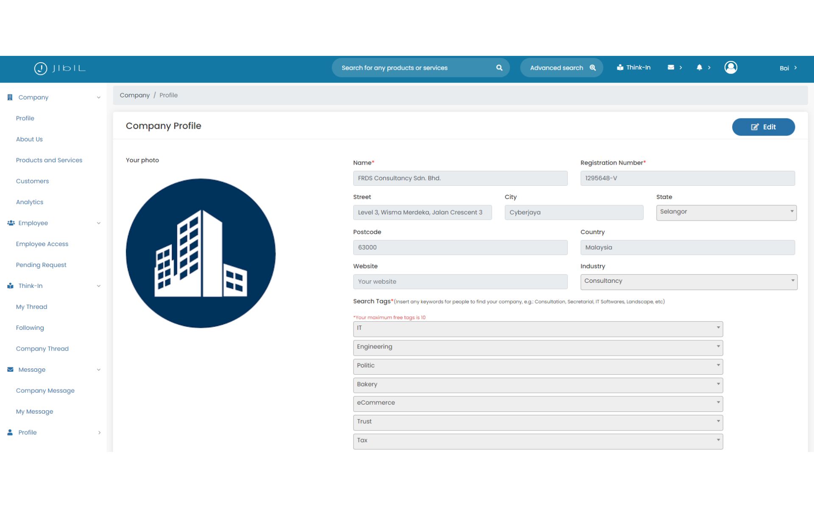Click the Employee group icon in sidebar
Screen dimensions: 814x508
click(x=11, y=223)
